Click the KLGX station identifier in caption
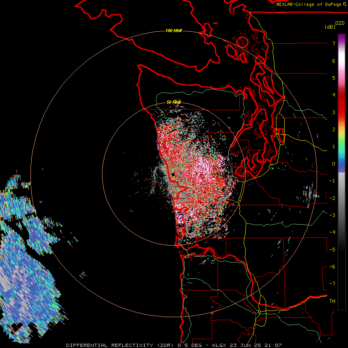This screenshot has width=348, height=348. [x=219, y=345]
